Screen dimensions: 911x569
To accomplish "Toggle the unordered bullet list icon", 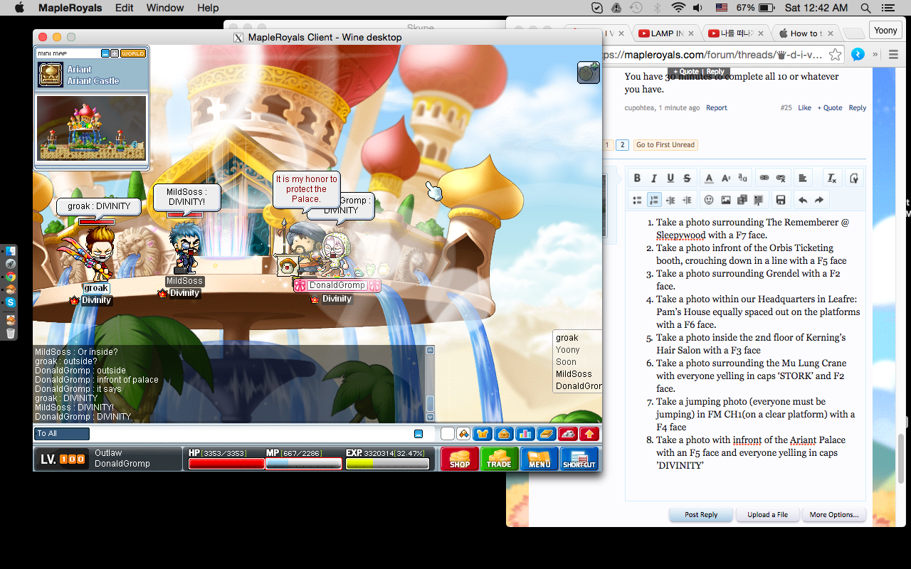I will coord(637,200).
